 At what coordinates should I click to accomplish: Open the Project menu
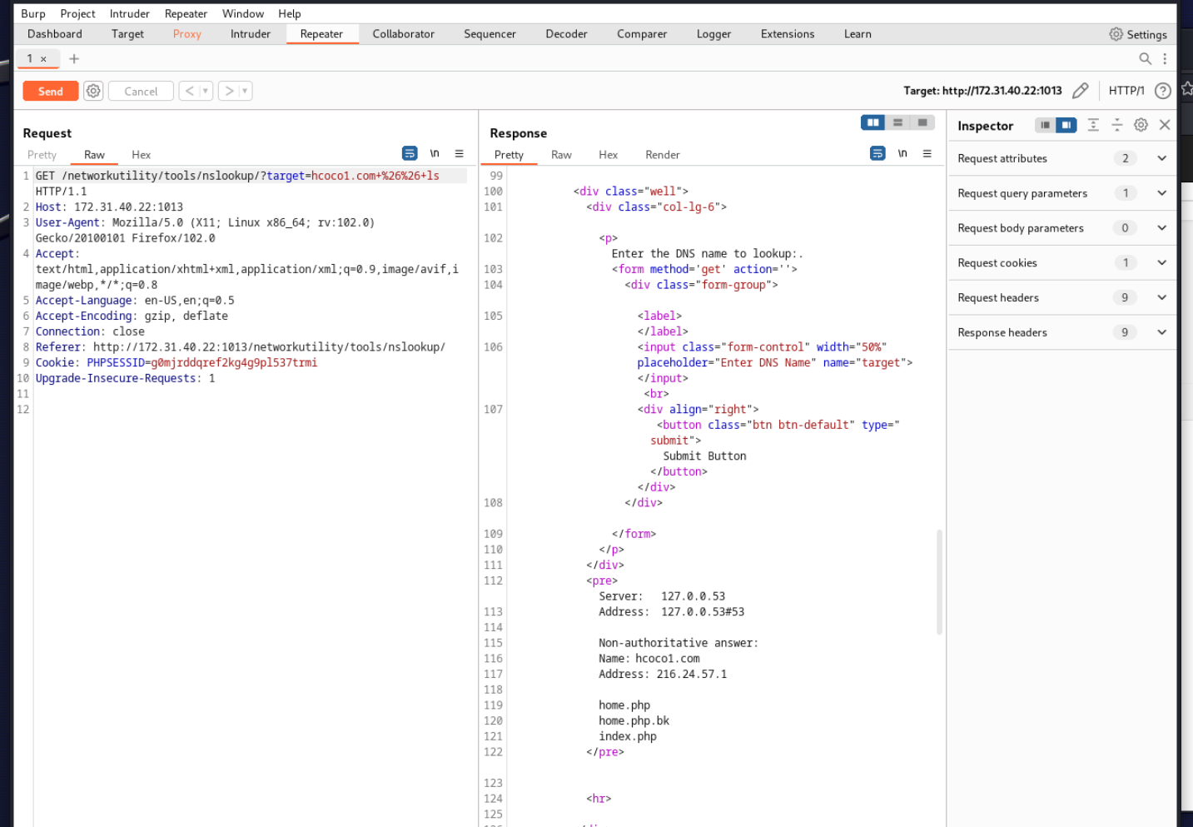(77, 13)
